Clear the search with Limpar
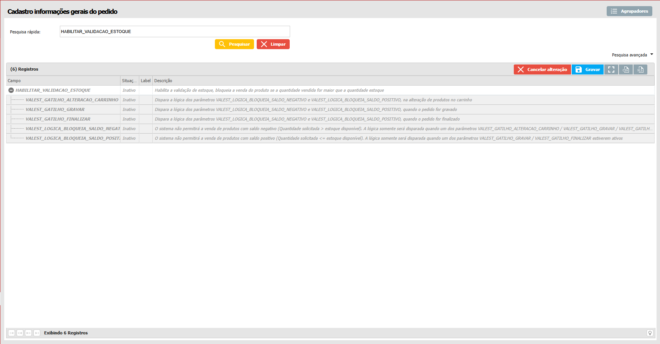The height and width of the screenshot is (344, 660). [x=273, y=44]
